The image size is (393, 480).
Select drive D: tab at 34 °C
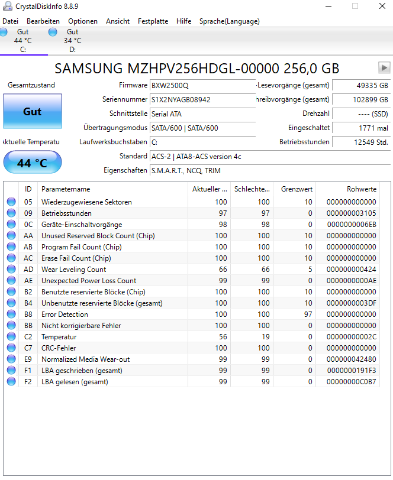pyautogui.click(x=72, y=41)
